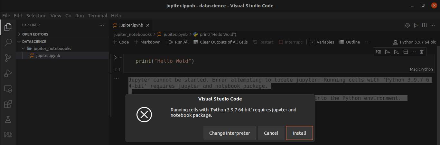Open the Run menu
This screenshot has height=145, width=440.
(80, 15)
